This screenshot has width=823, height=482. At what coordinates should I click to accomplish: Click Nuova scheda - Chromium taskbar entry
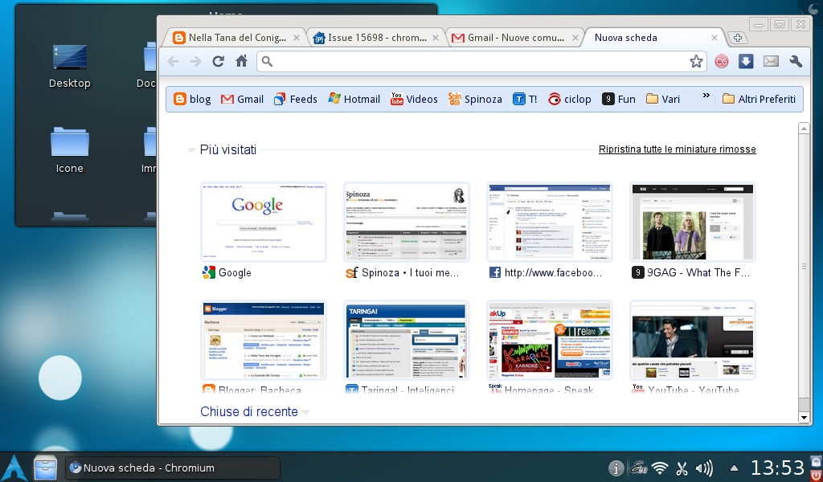point(172,468)
